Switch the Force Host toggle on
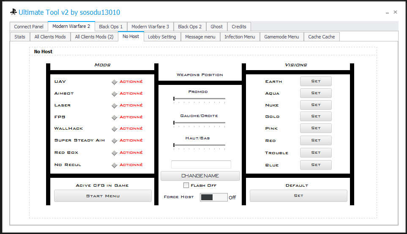Viewport: 407px width, 234px height. 213,197
